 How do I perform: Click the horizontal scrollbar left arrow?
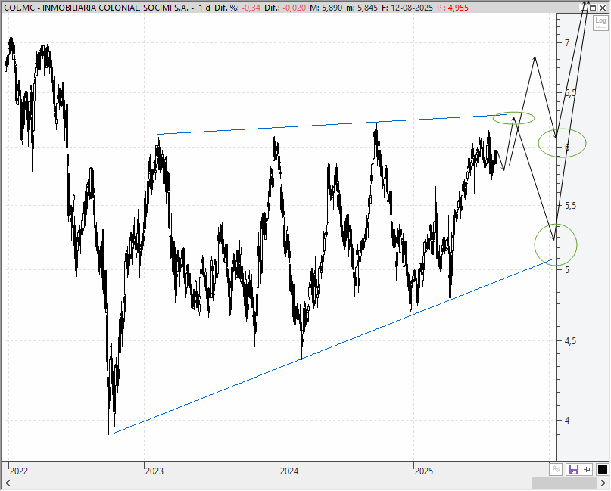point(8,483)
